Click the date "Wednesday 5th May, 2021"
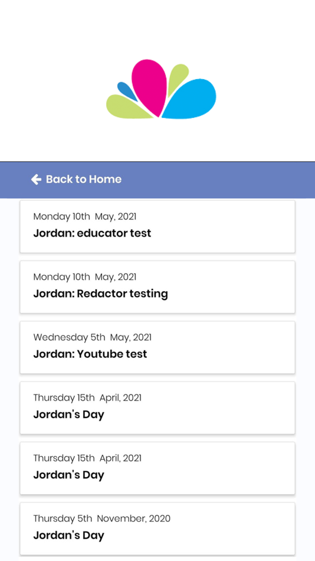 92,337
